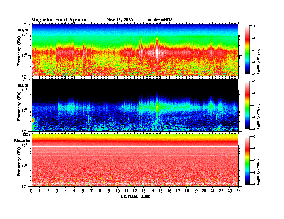
Task: Click hour tick label 5
Action: pos(74,191)
